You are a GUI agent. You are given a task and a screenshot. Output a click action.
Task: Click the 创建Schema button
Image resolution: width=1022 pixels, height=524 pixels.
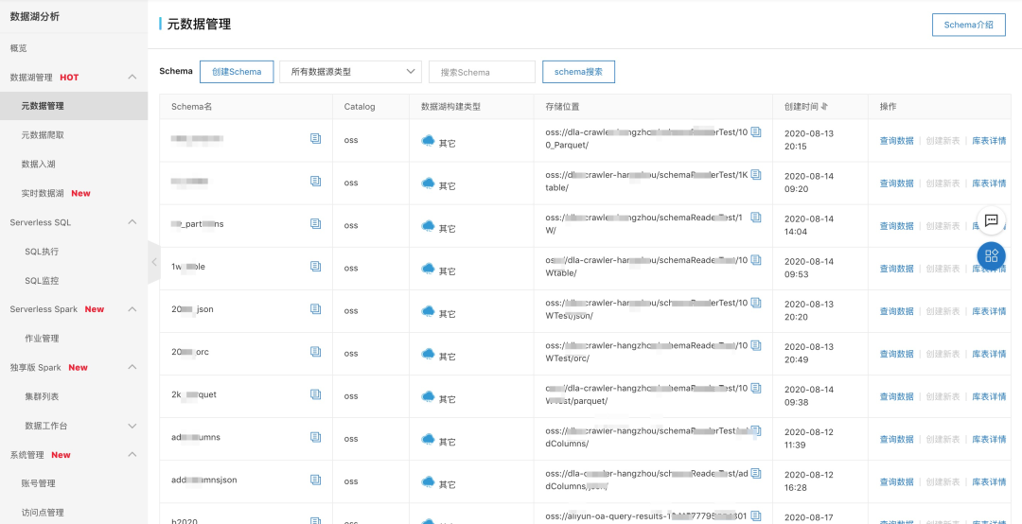point(237,72)
